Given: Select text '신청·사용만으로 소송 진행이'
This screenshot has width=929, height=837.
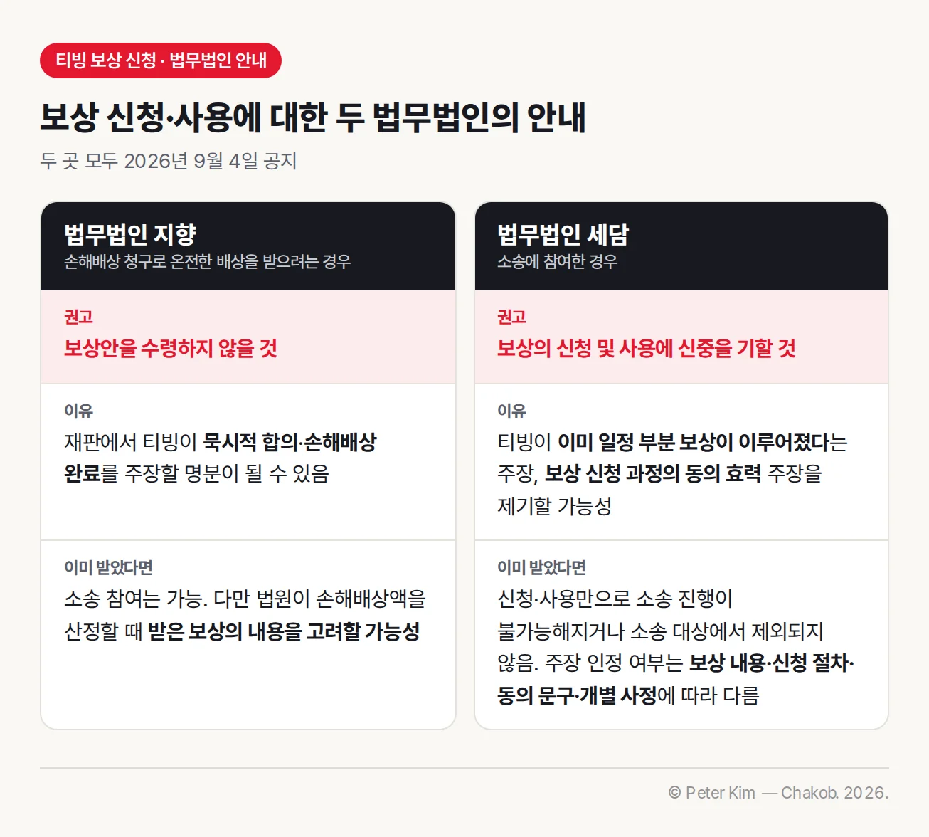Looking at the screenshot, I should [x=615, y=599].
